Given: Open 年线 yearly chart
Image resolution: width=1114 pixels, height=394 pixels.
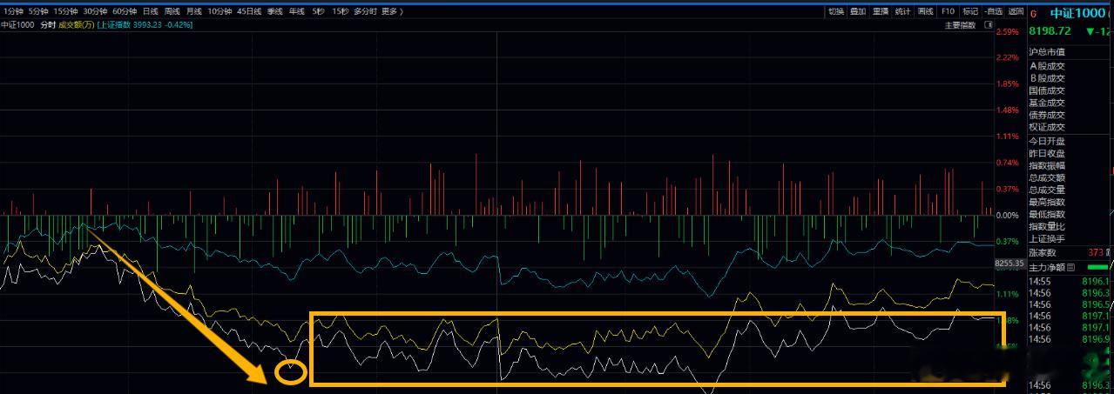Looking at the screenshot, I should click(x=297, y=11).
